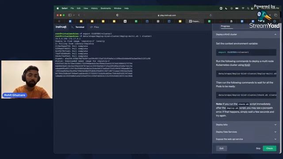This screenshot has width=283, height=159.
Task: Click the terminal line 'Status: Downloaded newer image'
Action: (82, 61)
